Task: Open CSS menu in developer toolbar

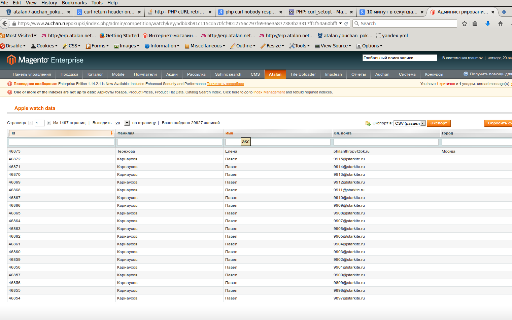Action: coord(71,46)
